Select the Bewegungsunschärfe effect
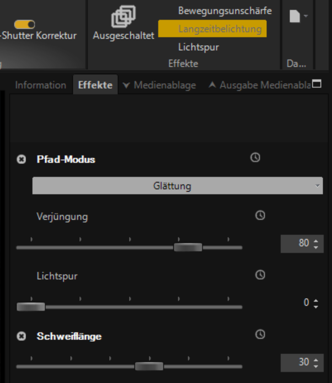Image resolution: width=332 pixels, height=383 pixels. [225, 11]
